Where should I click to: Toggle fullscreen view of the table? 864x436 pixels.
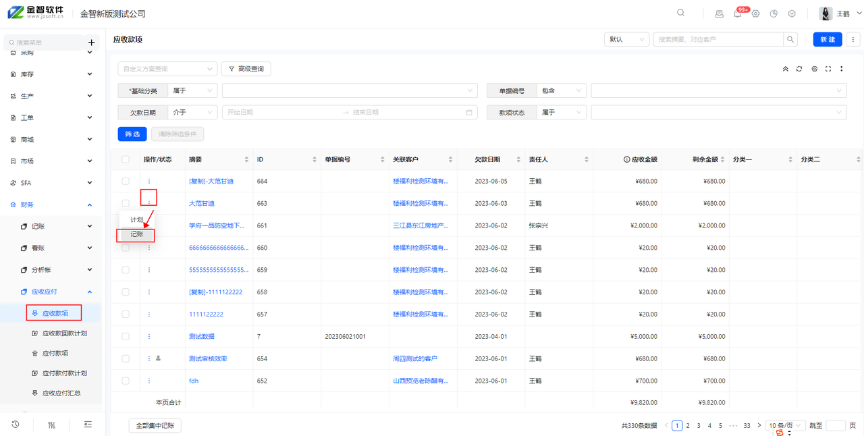[x=828, y=69]
